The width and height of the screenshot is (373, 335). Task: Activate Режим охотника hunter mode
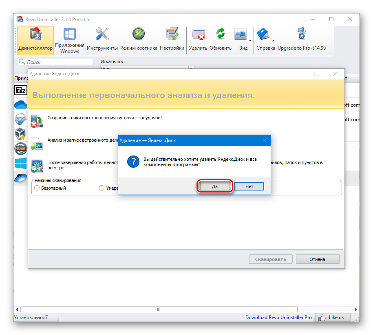[139, 40]
